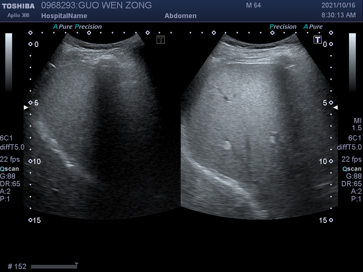
Task: Click the TOSHIBA logo
Action: click(x=18, y=6)
